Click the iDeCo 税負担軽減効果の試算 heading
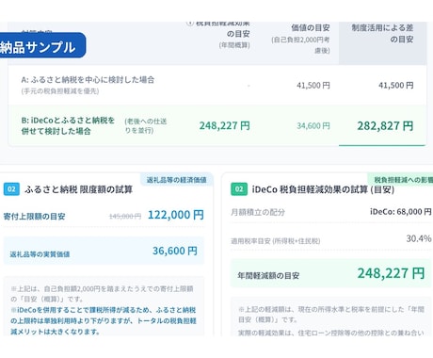433x358 pixels. [x=323, y=189]
